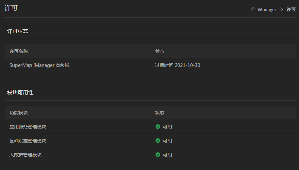Click the 许可 page title
This screenshot has height=170, width=299.
pos(11,8)
